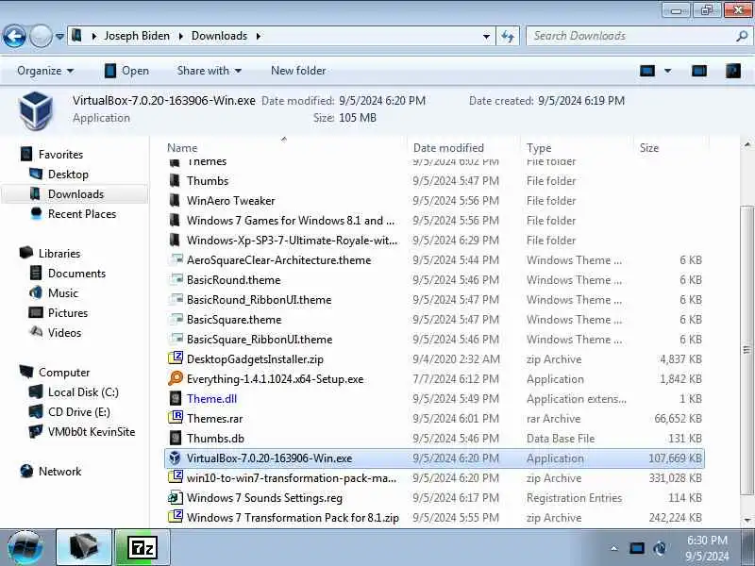
Task: Expand the Downloads breadcrumb arrow
Action: click(x=258, y=36)
